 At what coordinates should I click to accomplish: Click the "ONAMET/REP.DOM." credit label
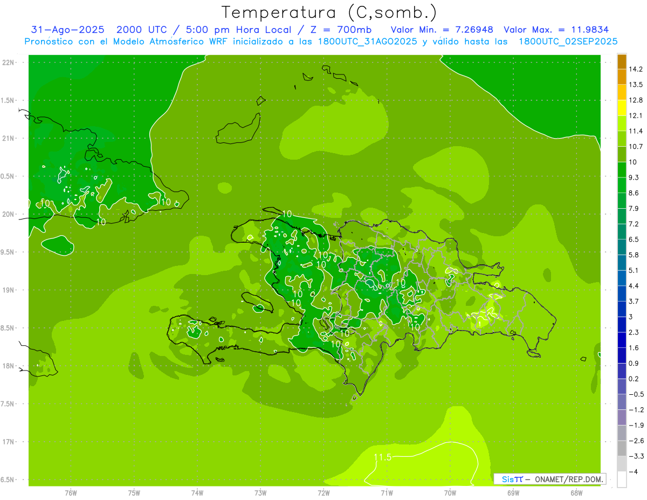570,479
